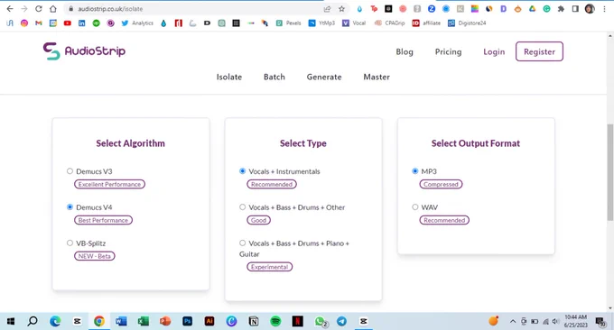Image resolution: width=614 pixels, height=330 pixels.
Task: Open the Generate tab
Action: 324,77
